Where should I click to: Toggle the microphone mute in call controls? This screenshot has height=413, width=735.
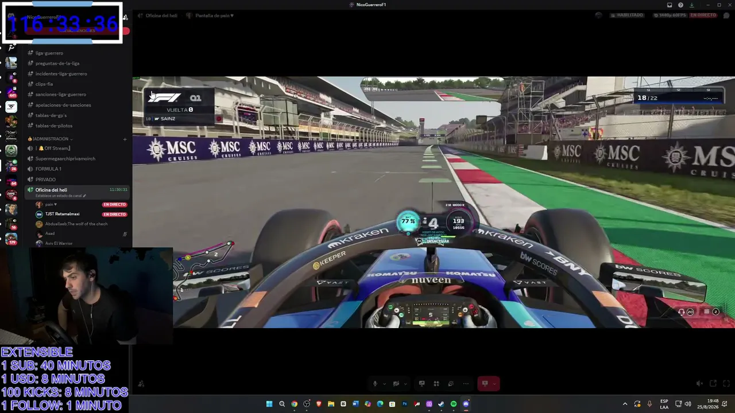click(375, 384)
